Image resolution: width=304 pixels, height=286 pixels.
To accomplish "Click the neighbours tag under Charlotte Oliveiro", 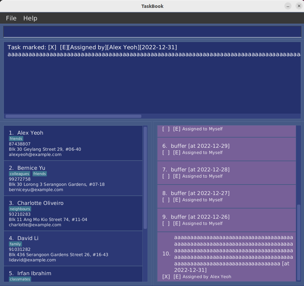I will 20,209.
